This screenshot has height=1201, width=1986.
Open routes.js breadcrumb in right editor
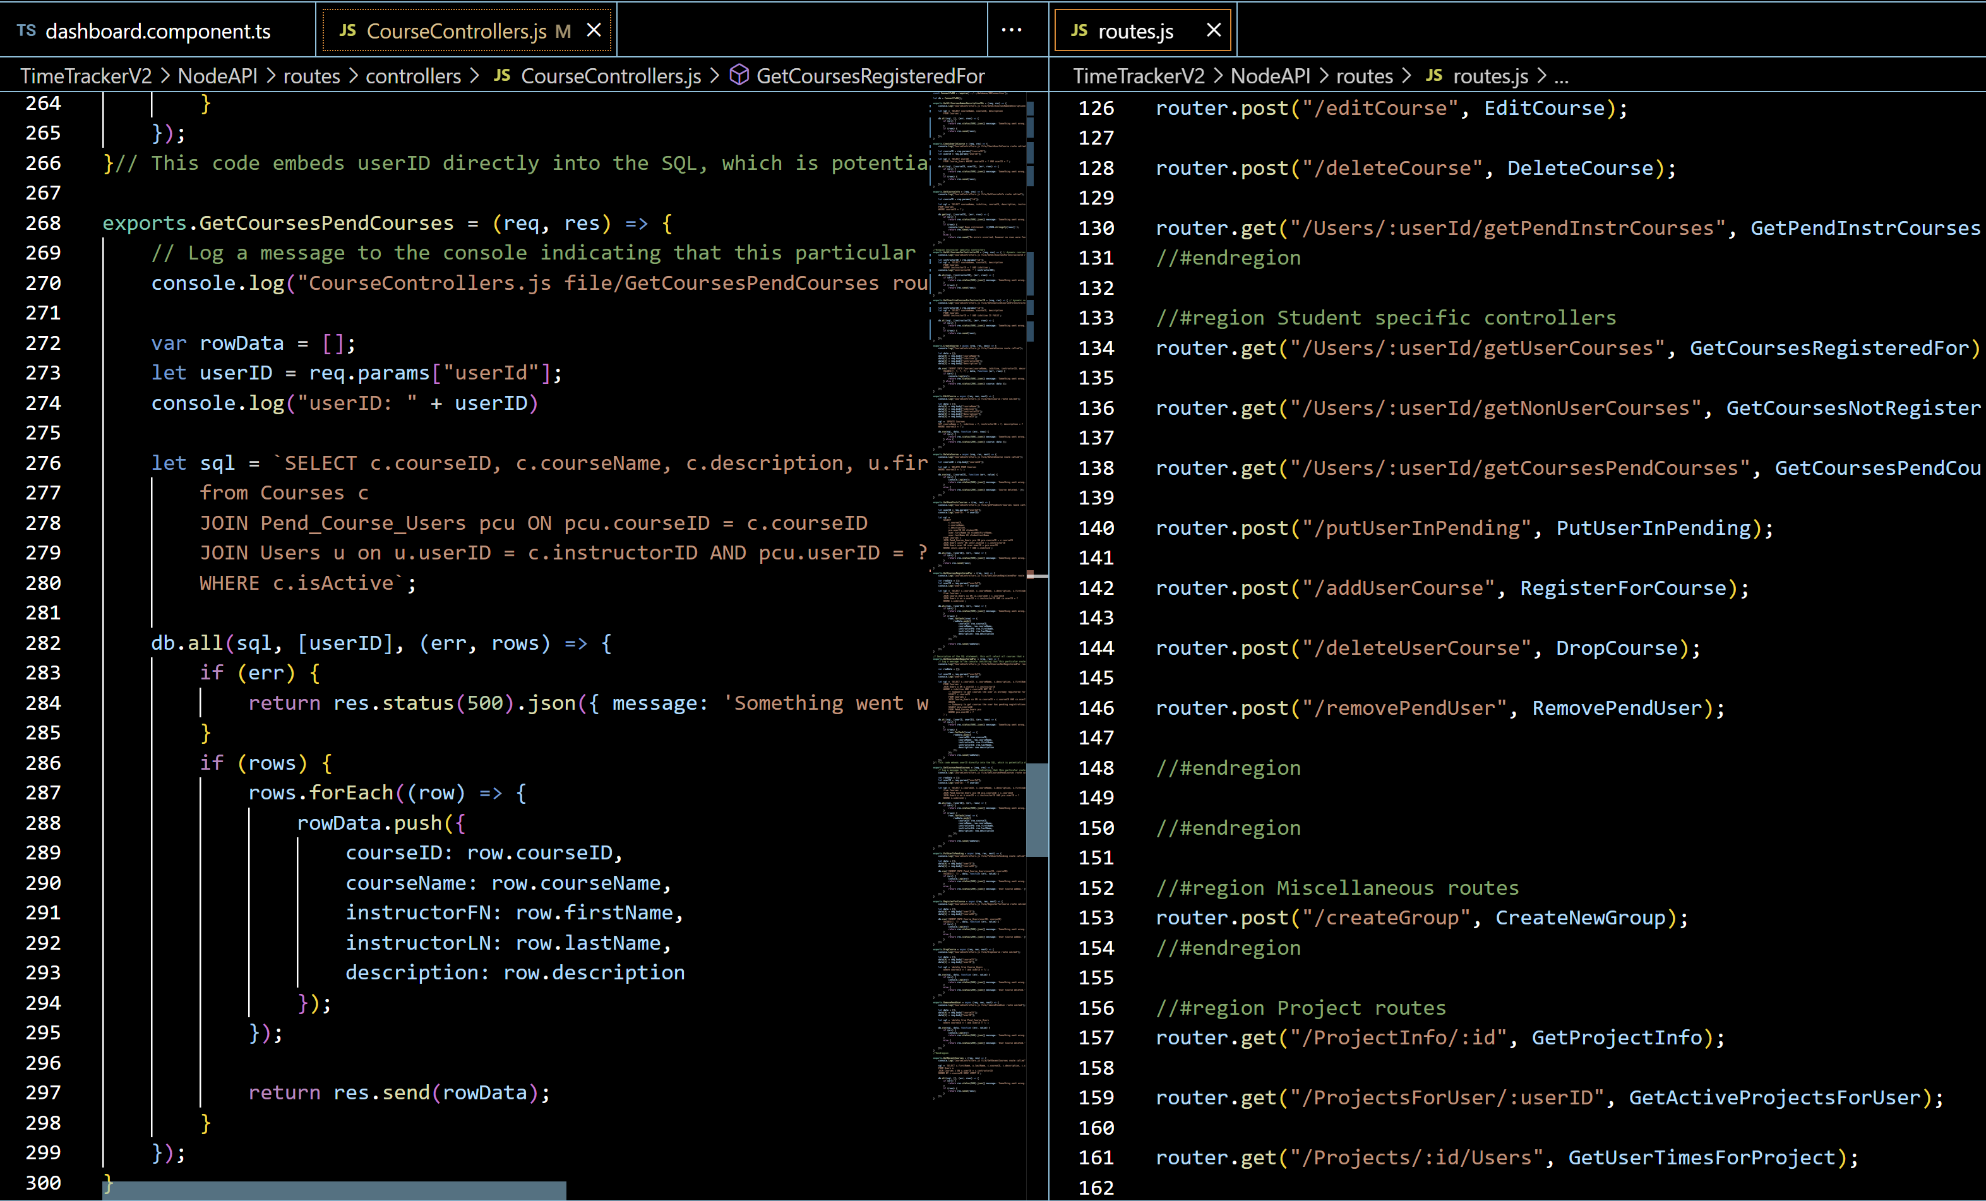tap(1491, 76)
